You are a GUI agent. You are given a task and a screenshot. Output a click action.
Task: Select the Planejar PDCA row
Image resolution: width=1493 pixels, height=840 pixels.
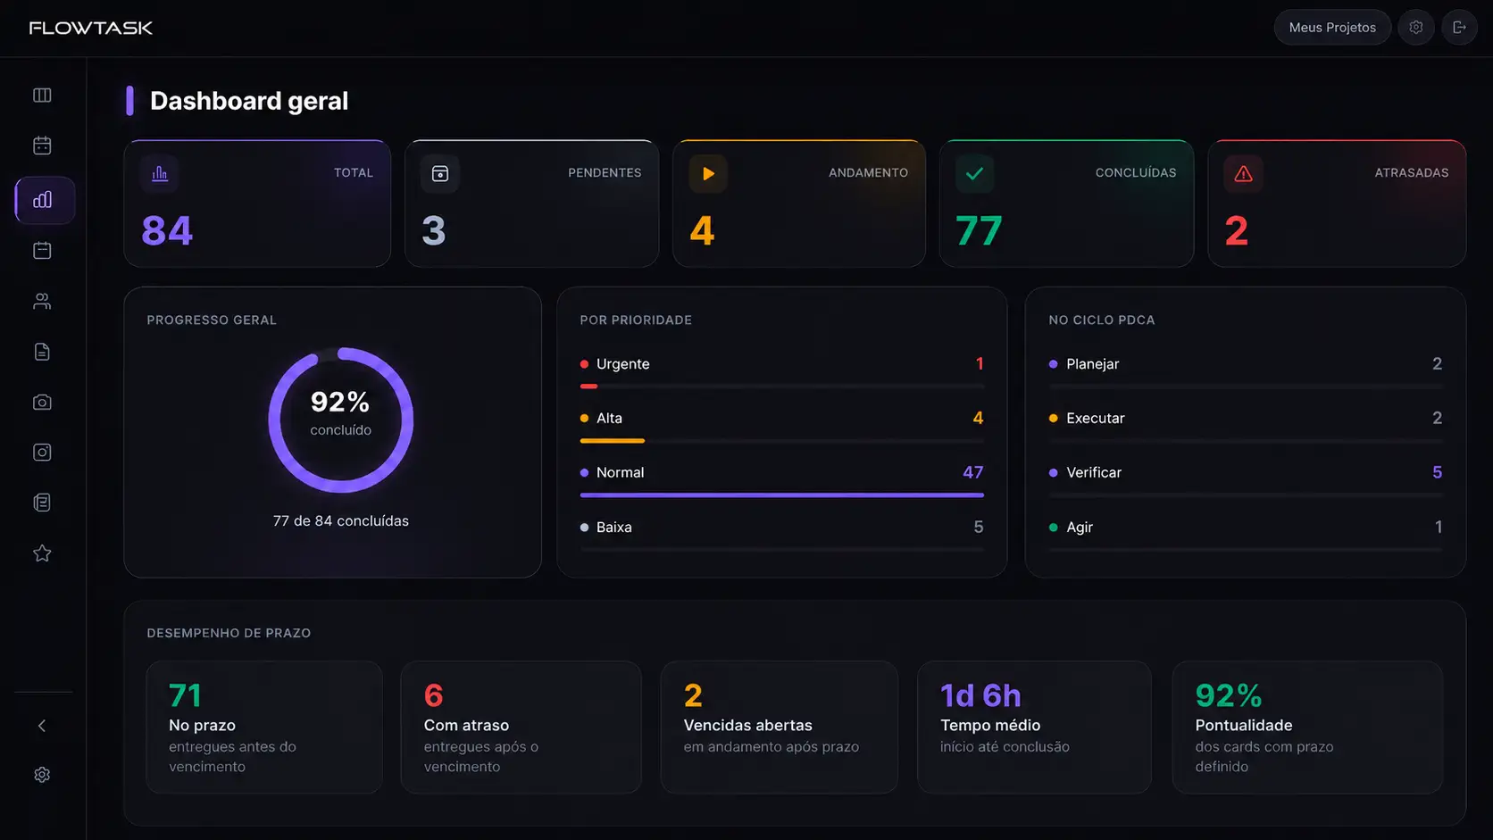[x=1246, y=364]
